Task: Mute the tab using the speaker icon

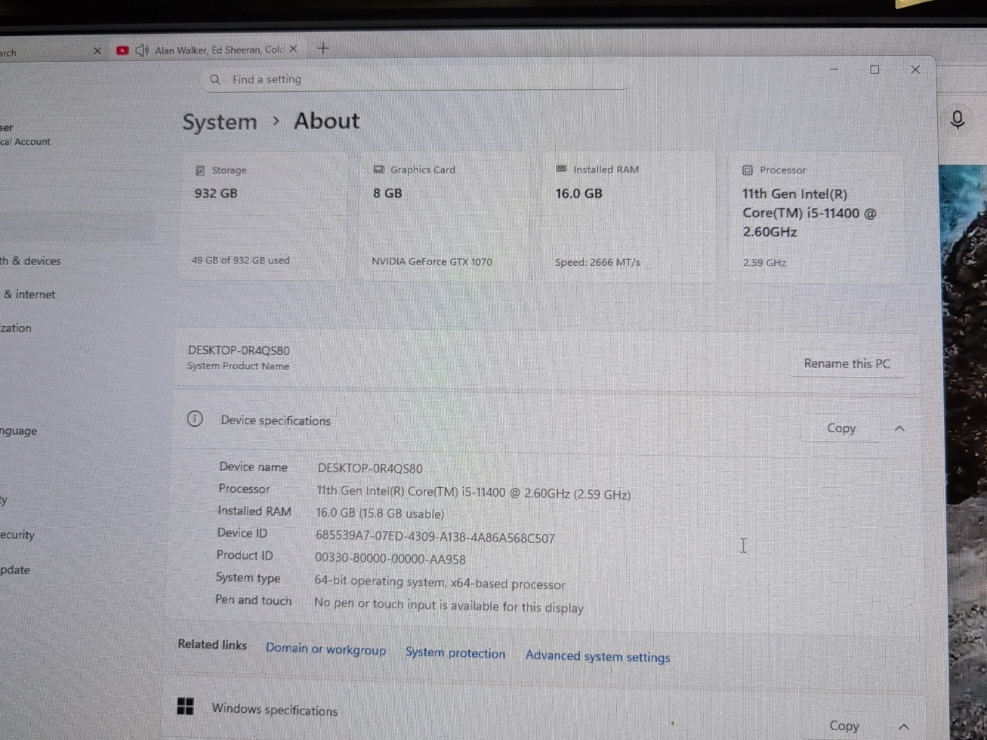Action: tap(142, 51)
